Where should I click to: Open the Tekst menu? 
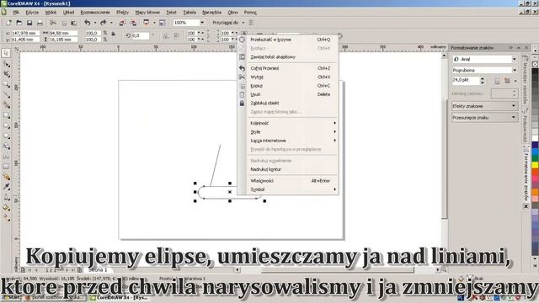coord(171,13)
